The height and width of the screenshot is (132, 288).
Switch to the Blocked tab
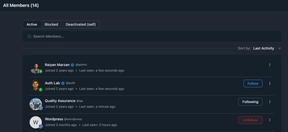(51, 24)
